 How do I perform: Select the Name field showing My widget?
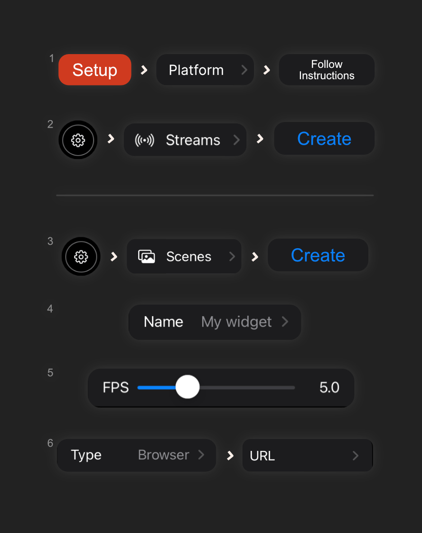tap(215, 322)
